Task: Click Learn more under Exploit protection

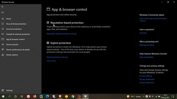Action: point(51,61)
